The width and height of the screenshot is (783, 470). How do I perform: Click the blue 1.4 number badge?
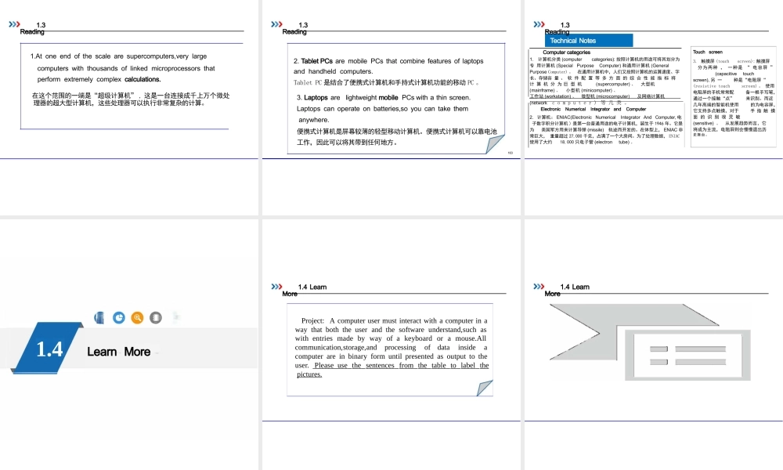coord(48,348)
